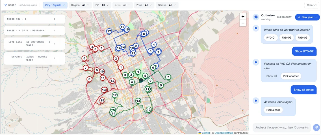Zoom in the map with plus button

(243, 17)
